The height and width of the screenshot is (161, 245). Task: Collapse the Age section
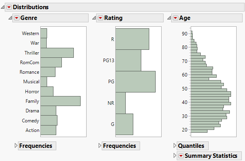169,18
